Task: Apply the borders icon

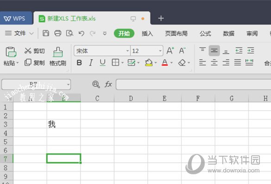Action: click(x=115, y=62)
